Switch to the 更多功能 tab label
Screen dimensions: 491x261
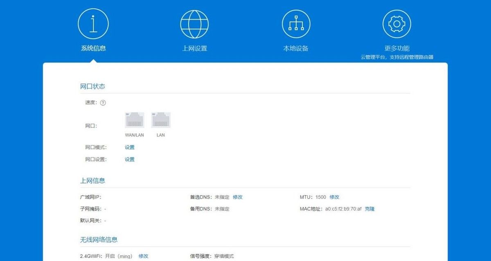coord(396,48)
